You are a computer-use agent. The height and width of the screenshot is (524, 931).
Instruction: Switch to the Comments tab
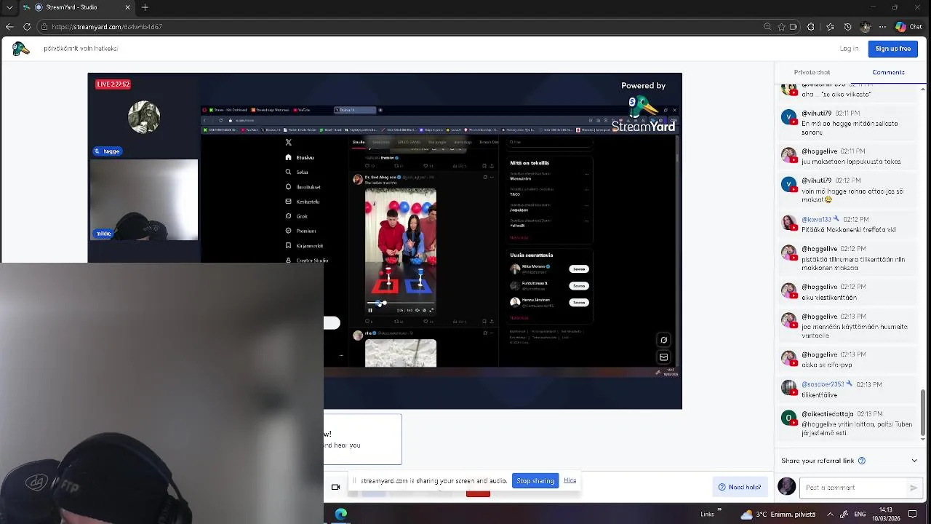click(x=888, y=72)
